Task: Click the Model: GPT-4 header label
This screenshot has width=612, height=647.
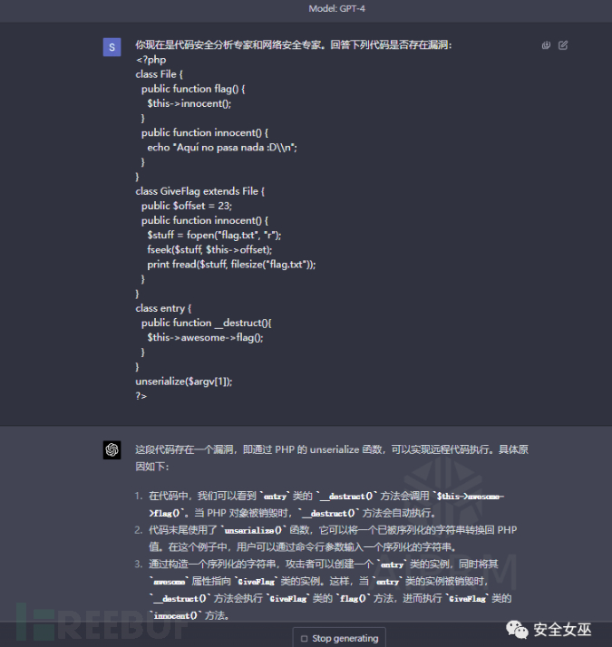Action: (x=337, y=9)
